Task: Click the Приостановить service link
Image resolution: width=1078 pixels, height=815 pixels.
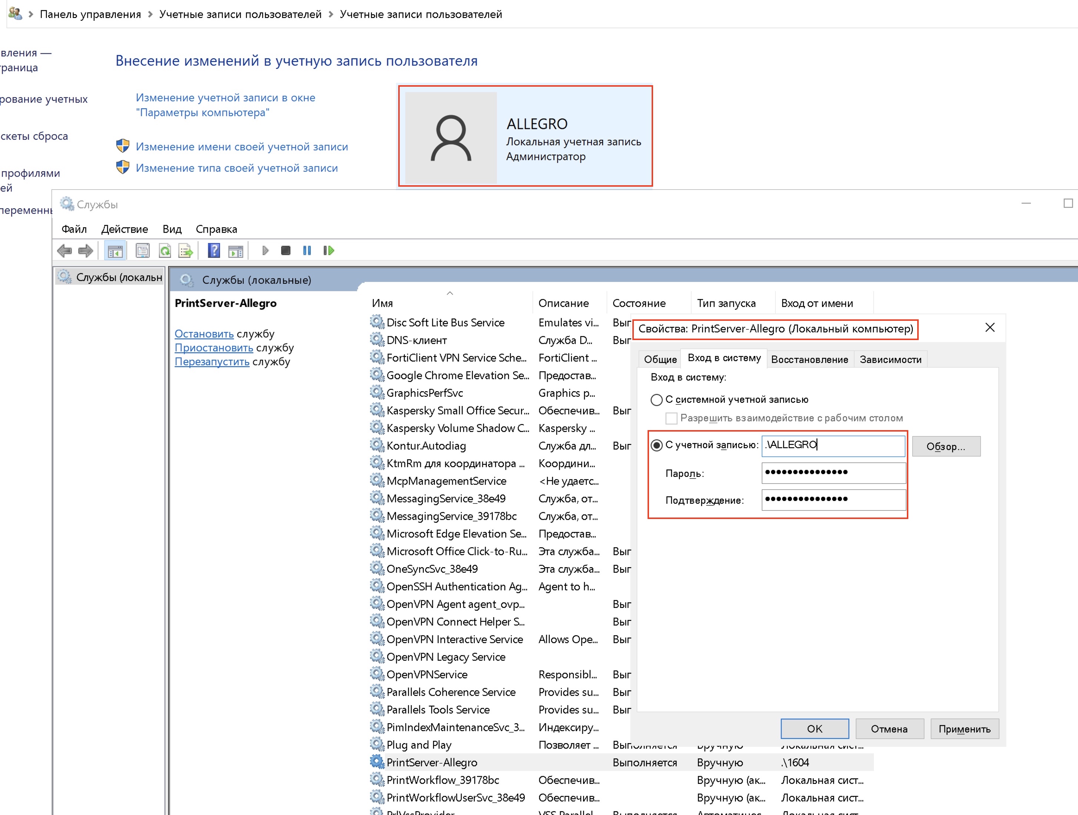Action: [214, 348]
